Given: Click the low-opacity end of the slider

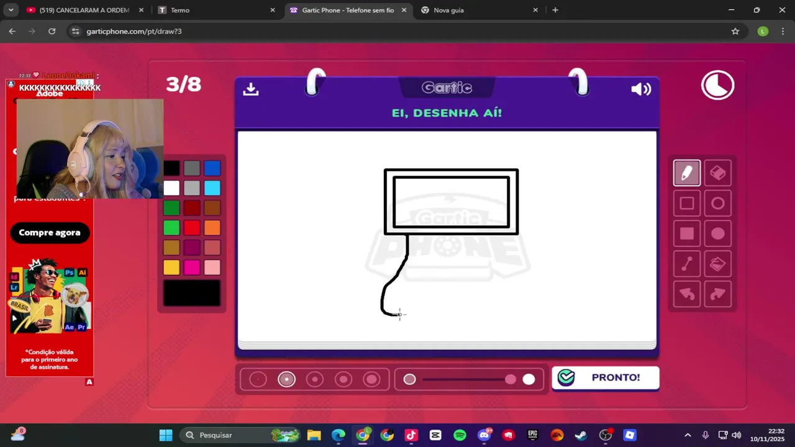Looking at the screenshot, I should [409, 379].
